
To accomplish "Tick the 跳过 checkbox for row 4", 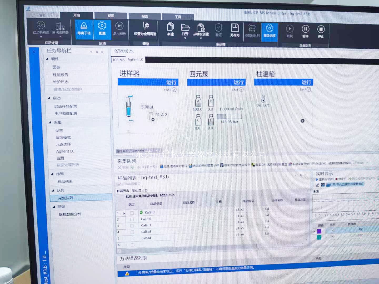I will tap(132, 232).
